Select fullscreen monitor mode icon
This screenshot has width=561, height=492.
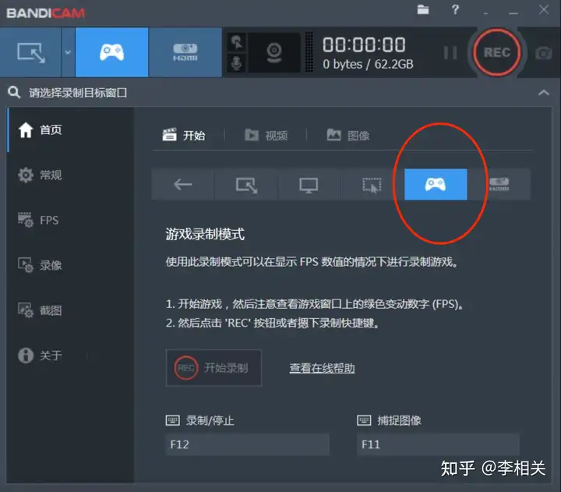[309, 185]
